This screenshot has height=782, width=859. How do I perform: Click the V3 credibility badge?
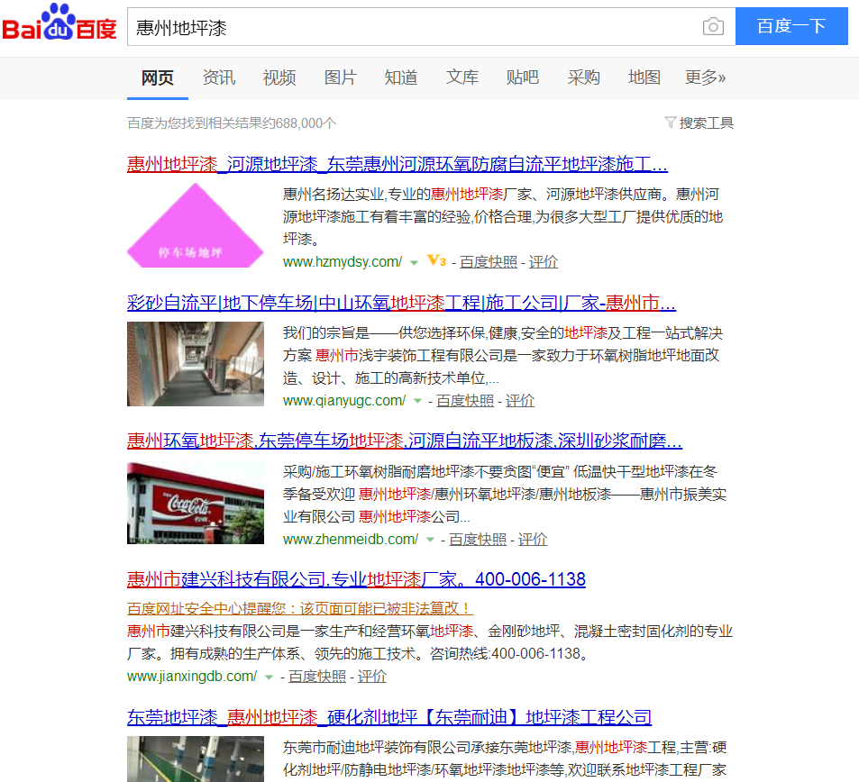(x=436, y=261)
